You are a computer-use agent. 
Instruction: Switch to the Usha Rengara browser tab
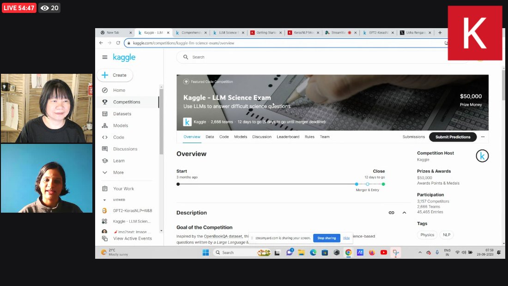click(x=415, y=33)
